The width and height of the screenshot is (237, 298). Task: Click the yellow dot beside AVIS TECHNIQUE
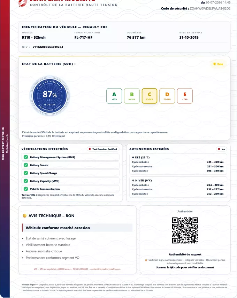[x=24, y=216]
